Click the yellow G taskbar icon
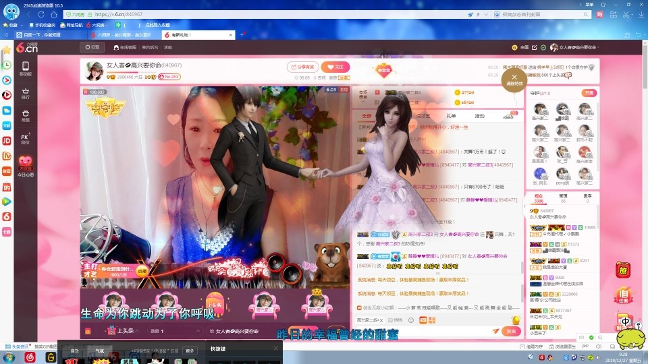 (x=51, y=357)
